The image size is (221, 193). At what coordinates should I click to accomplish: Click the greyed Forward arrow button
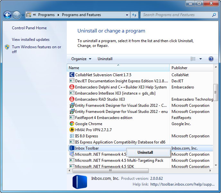click(16, 15)
